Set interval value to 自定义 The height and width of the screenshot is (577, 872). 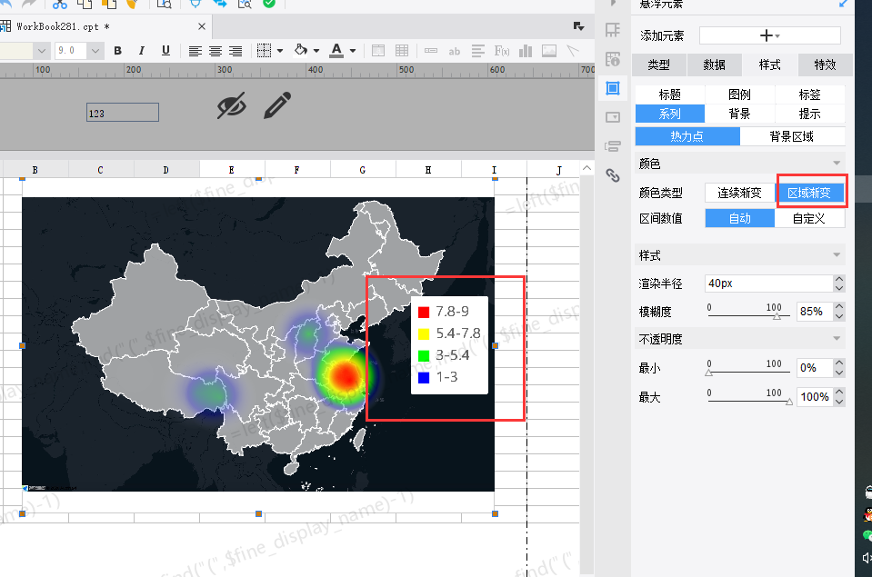(x=809, y=218)
